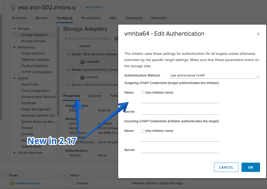The width and height of the screenshot is (267, 189).
Task: Switch to the Monitor tab
Action: click(42, 18)
